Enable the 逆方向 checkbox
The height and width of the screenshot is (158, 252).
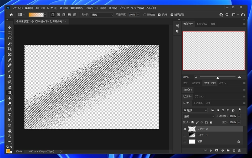click(145, 15)
